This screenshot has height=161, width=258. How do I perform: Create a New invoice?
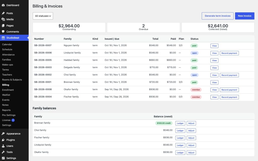[x=244, y=16]
